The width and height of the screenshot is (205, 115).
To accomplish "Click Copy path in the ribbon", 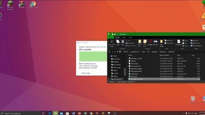I will 130,43.
